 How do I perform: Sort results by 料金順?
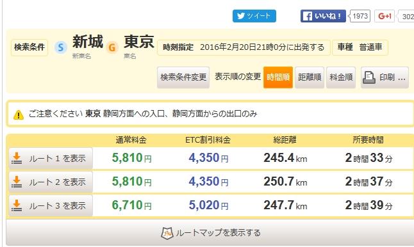coord(341,77)
